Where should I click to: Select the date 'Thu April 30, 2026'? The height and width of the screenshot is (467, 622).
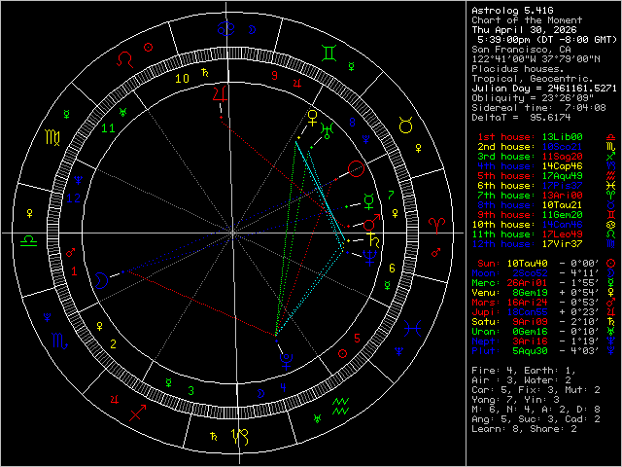(524, 30)
